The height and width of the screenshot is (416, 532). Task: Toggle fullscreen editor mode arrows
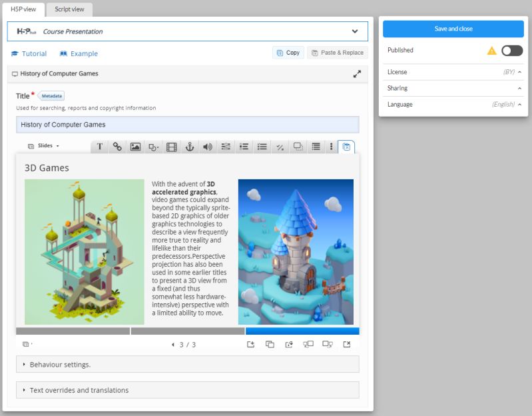click(357, 74)
